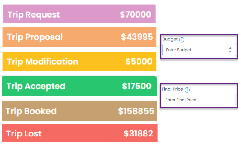Decrease Budget with the down arrow
The width and height of the screenshot is (238, 146).
(x=230, y=51)
